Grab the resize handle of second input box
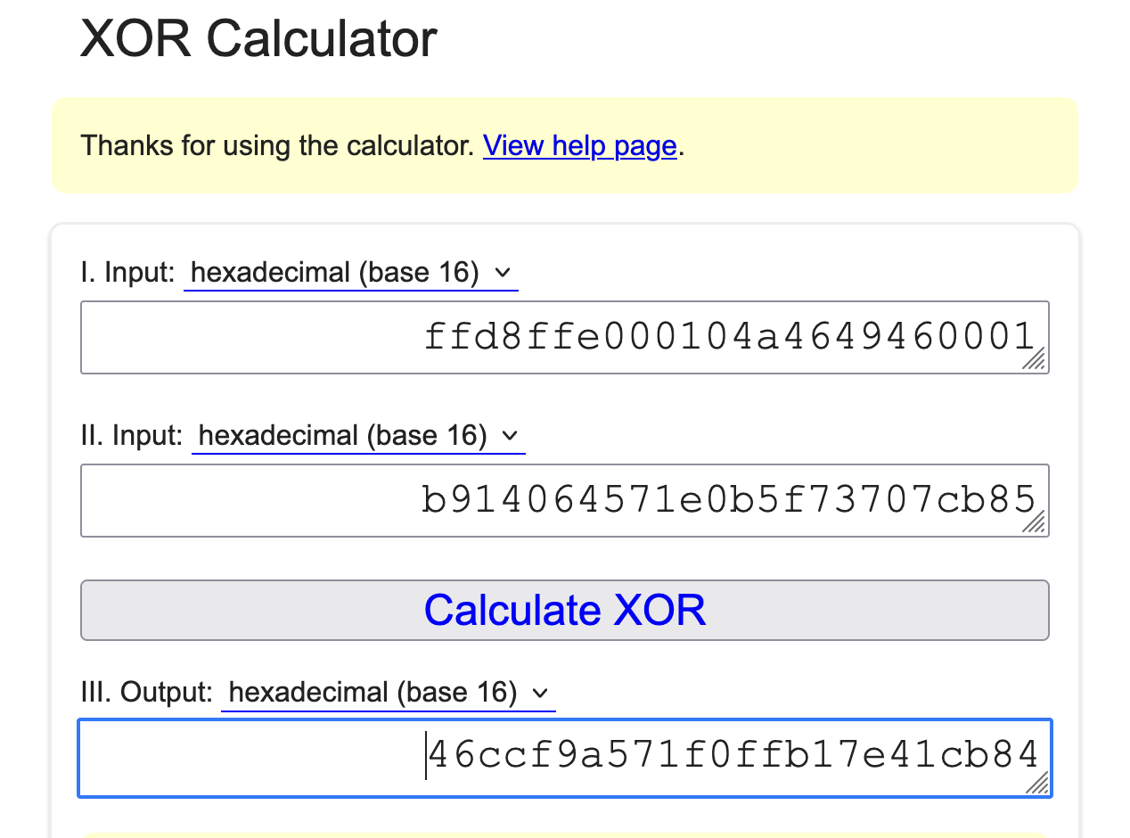Viewport: 1130px width, 838px height. (1034, 522)
